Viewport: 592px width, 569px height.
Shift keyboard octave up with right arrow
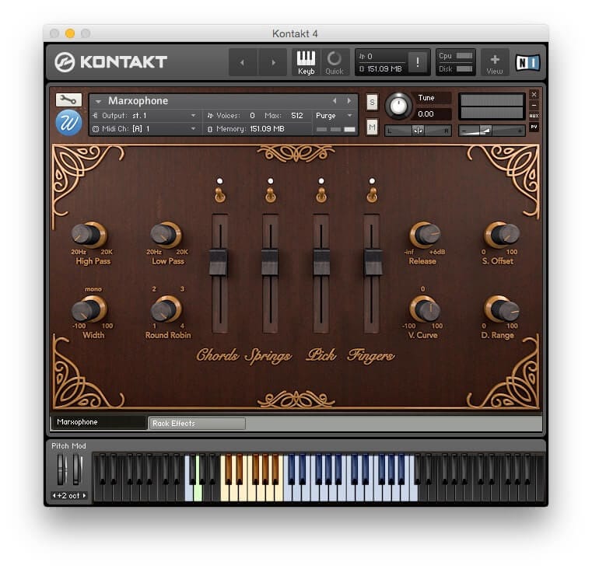click(x=84, y=495)
